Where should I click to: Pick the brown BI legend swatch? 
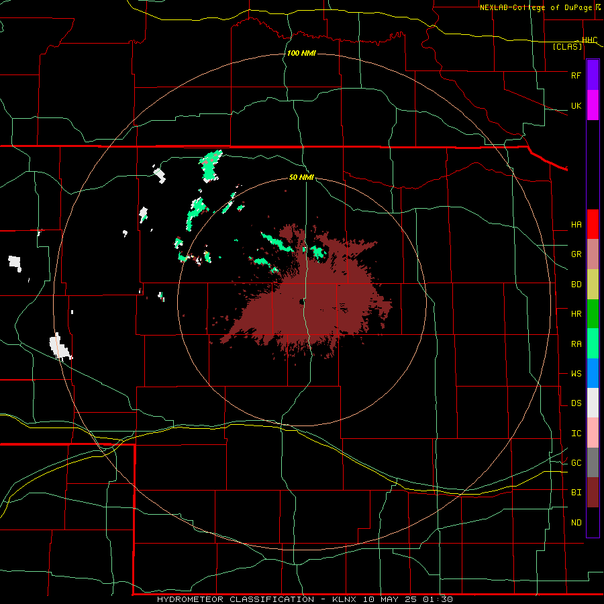[x=593, y=493]
